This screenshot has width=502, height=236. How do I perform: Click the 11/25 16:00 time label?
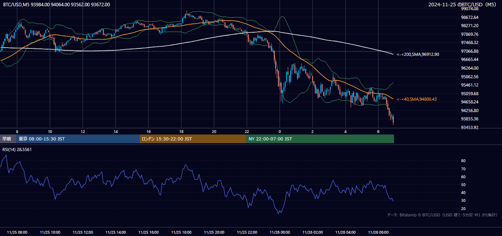coord(148,232)
